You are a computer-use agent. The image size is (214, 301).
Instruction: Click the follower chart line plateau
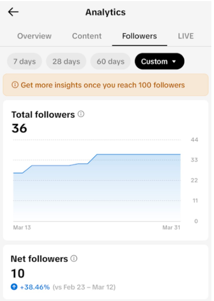[139, 154]
